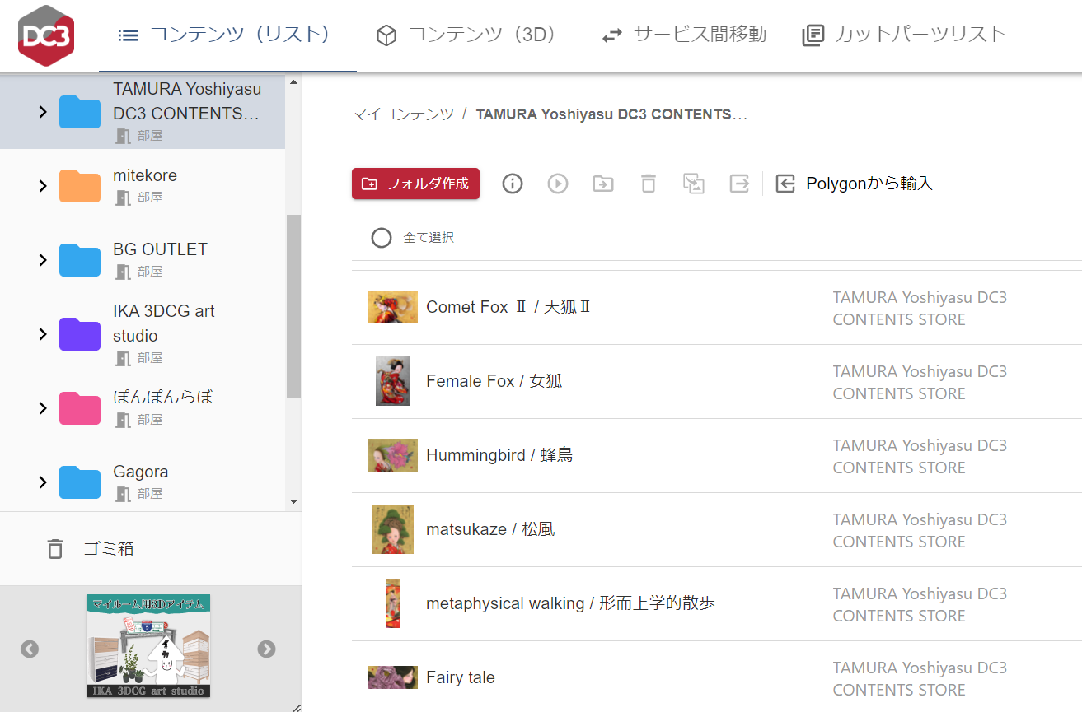Click the info icon in the toolbar
Screen dimensions: 1082x712
513,184
